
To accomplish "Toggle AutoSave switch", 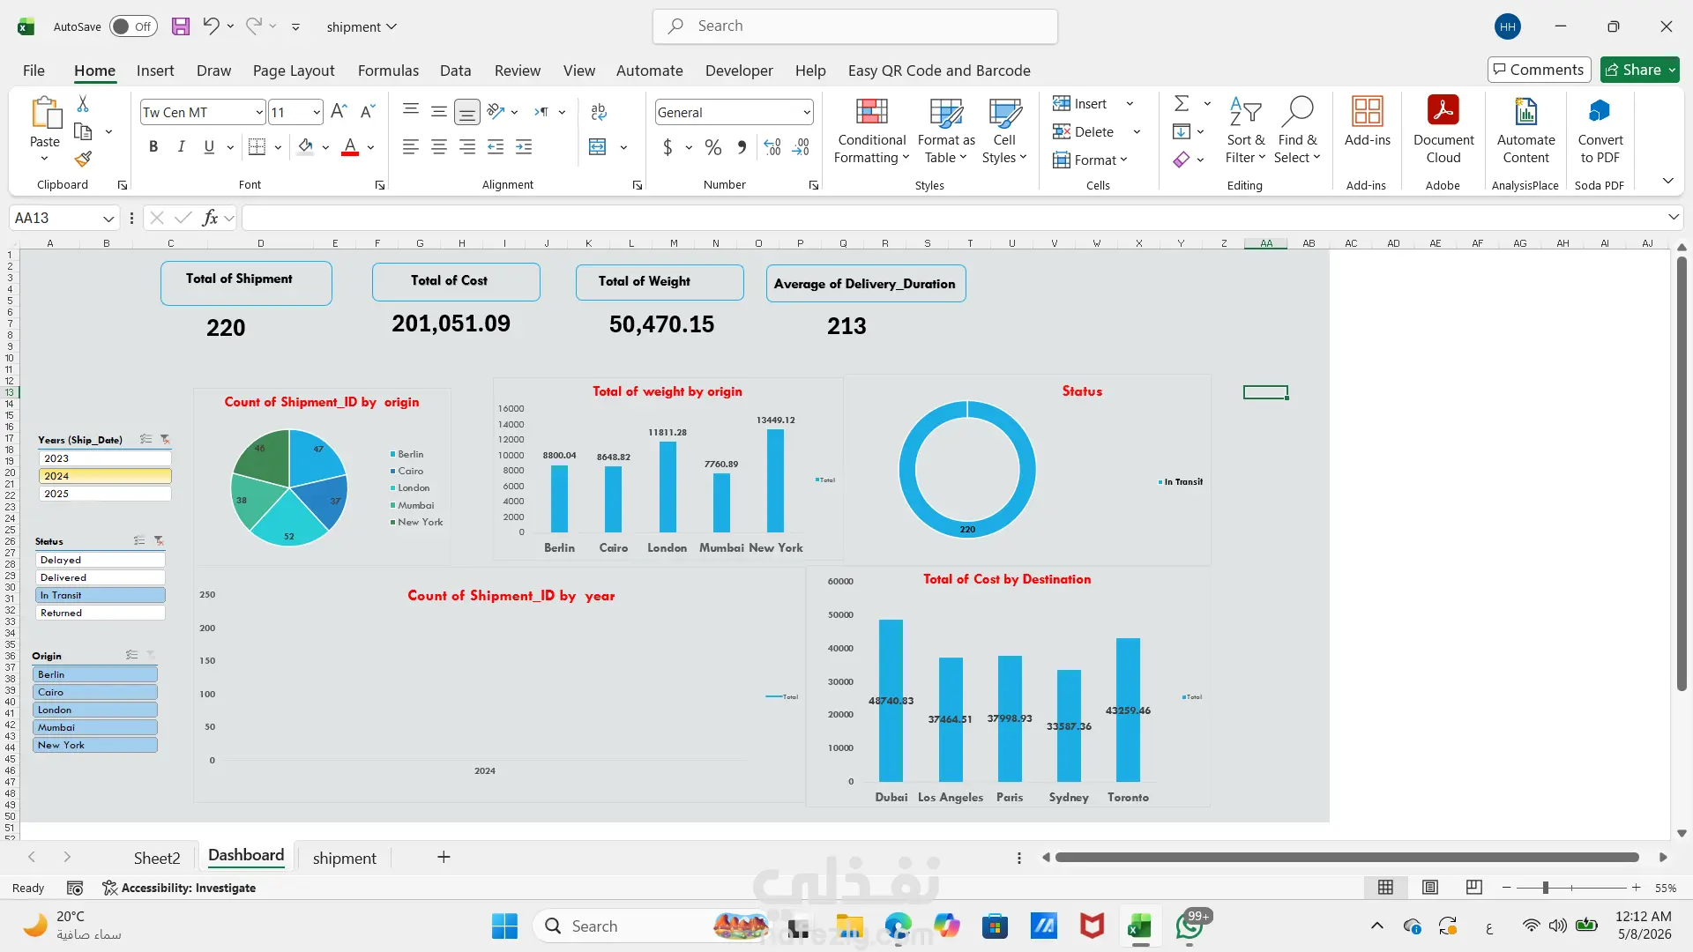I will click(x=133, y=26).
